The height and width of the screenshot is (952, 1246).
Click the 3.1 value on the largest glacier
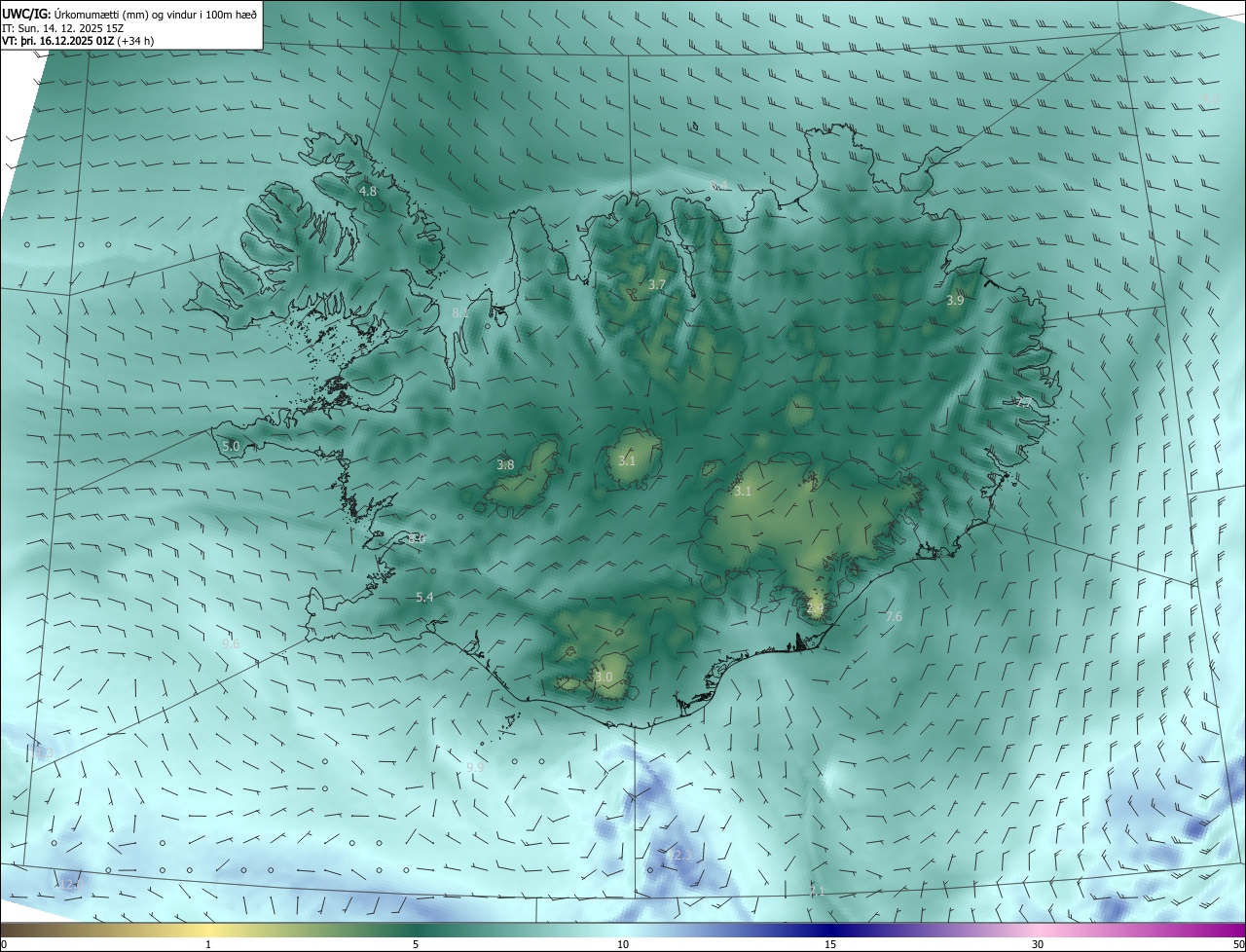pyautogui.click(x=743, y=492)
